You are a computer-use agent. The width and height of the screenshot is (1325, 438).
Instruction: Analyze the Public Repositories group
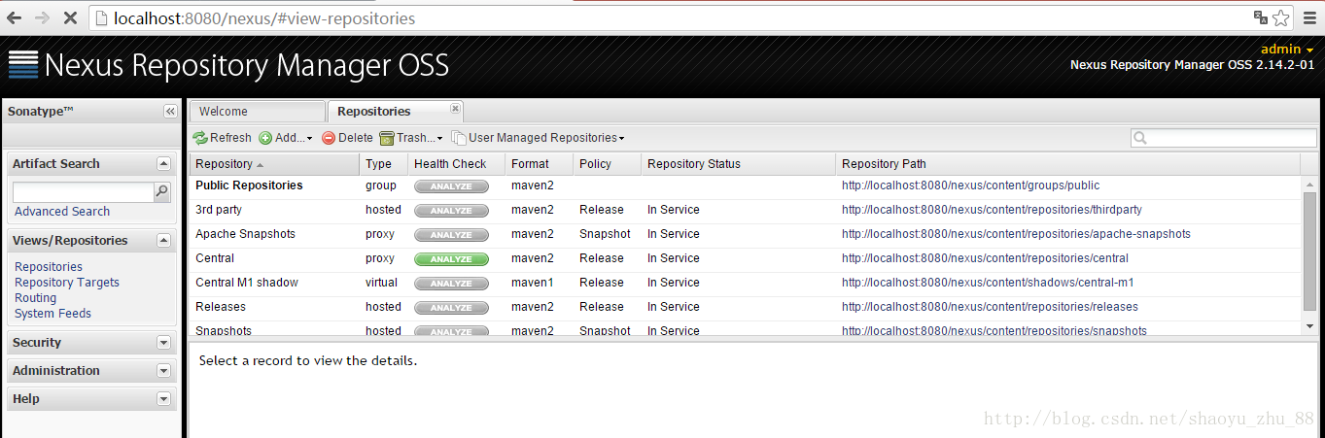click(451, 186)
